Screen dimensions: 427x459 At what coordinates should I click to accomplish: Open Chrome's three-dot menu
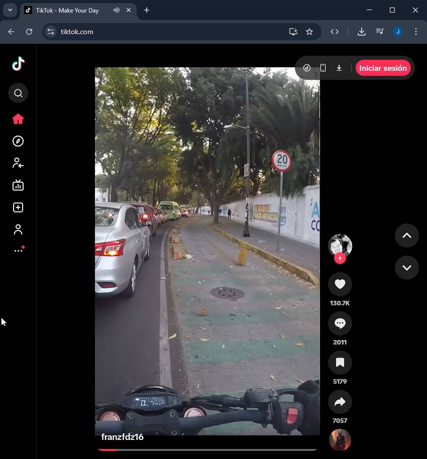pos(415,32)
